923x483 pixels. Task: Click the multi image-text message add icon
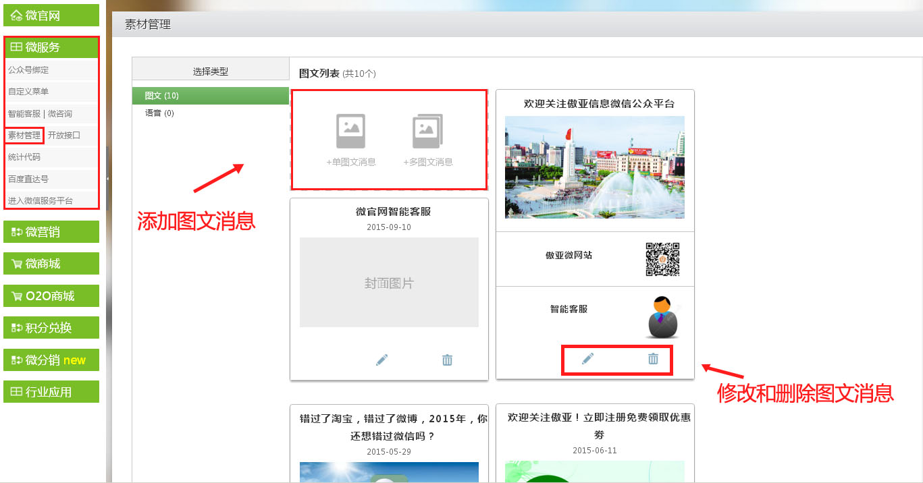click(x=427, y=132)
